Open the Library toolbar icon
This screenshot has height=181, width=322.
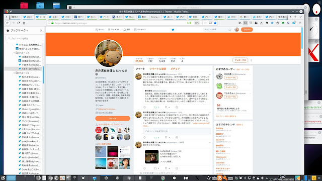tap(240, 23)
